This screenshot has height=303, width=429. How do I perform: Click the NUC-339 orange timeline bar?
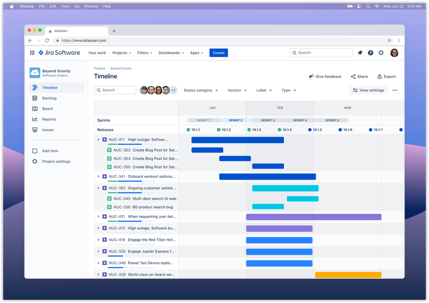tap(348, 275)
